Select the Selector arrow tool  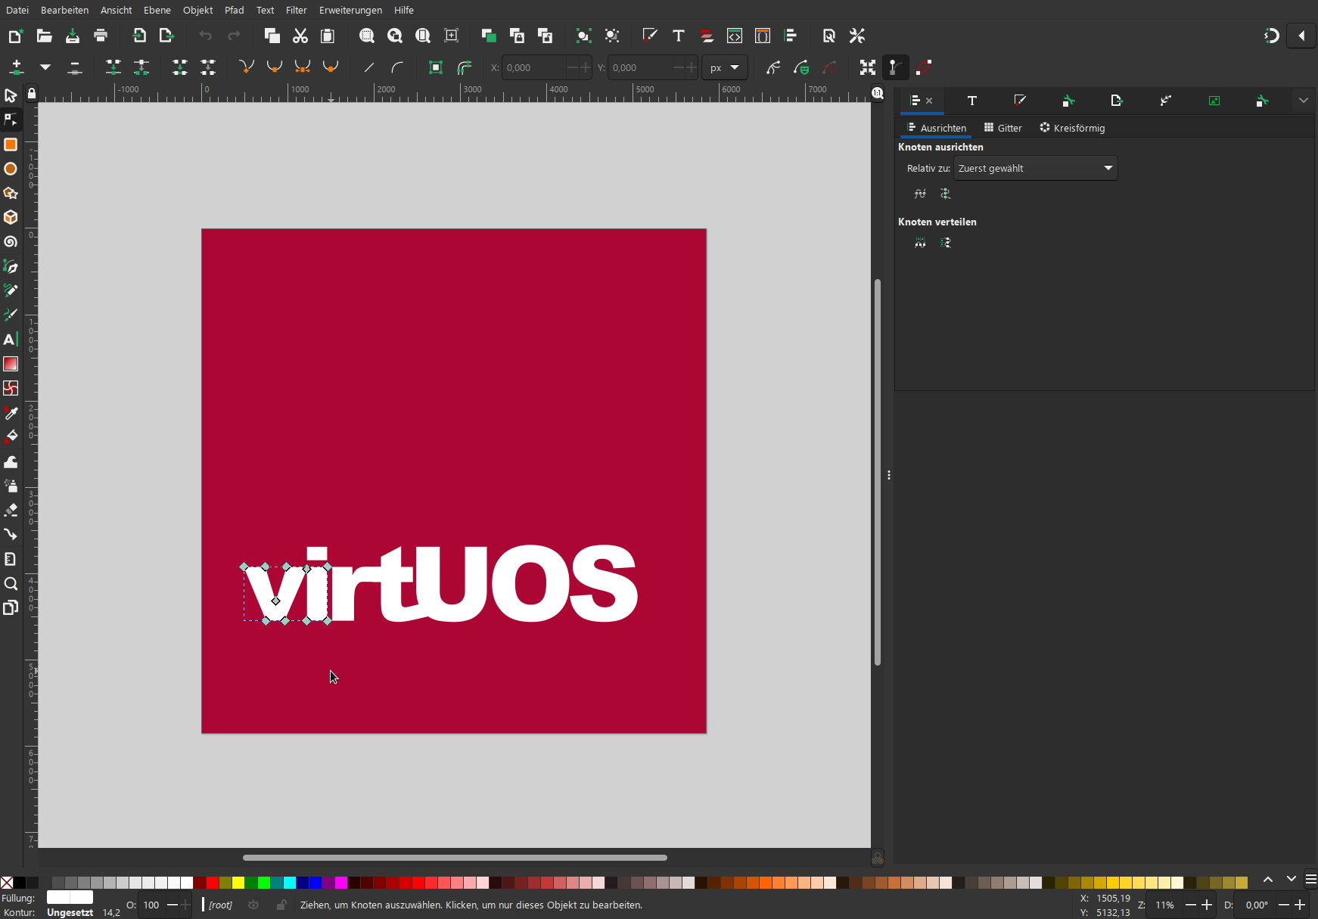[11, 96]
